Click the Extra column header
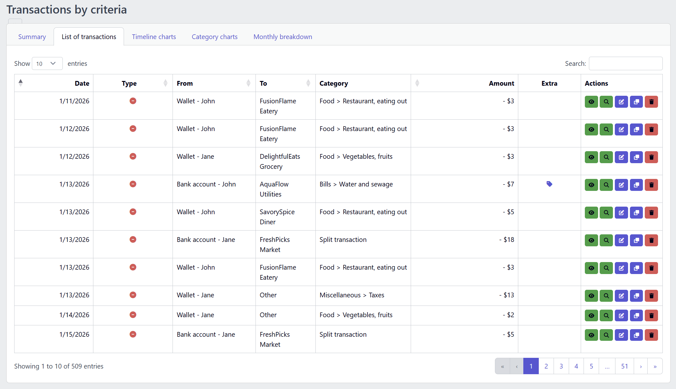Screen dimensions: 676x389 click(549, 83)
